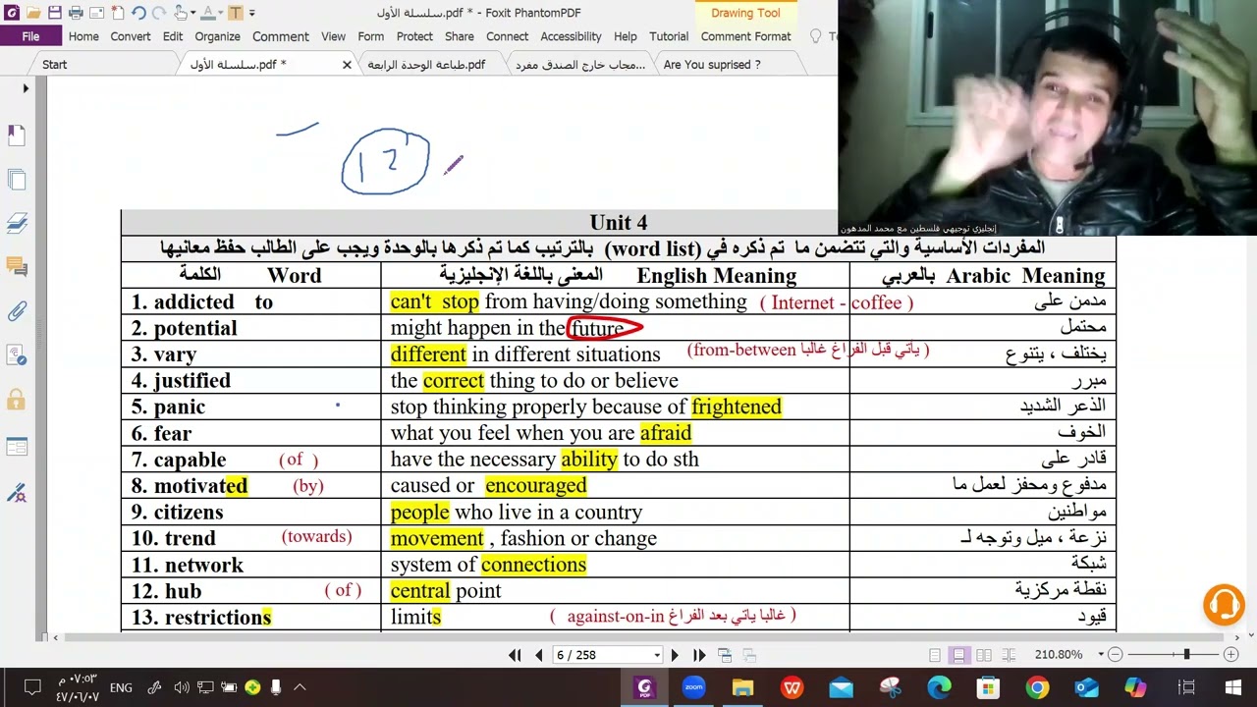The width and height of the screenshot is (1257, 707).
Task: Open the Layers panel in left sidebar
Action: click(16, 223)
